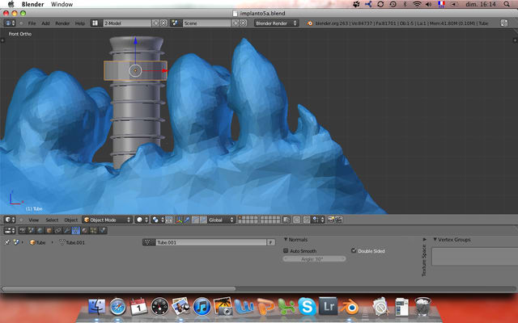Adjust the Angle 30° slider
The image size is (518, 323).
coord(312,258)
